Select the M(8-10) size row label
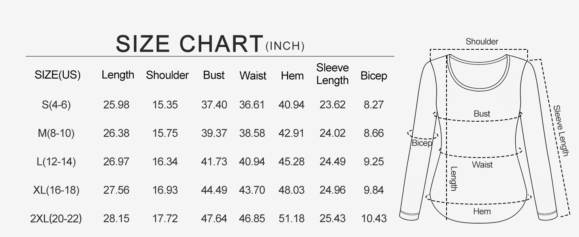Screen dimensions: 579x237 click(56, 133)
